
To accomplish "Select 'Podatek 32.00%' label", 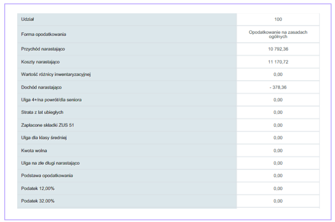I will pos(38,201).
